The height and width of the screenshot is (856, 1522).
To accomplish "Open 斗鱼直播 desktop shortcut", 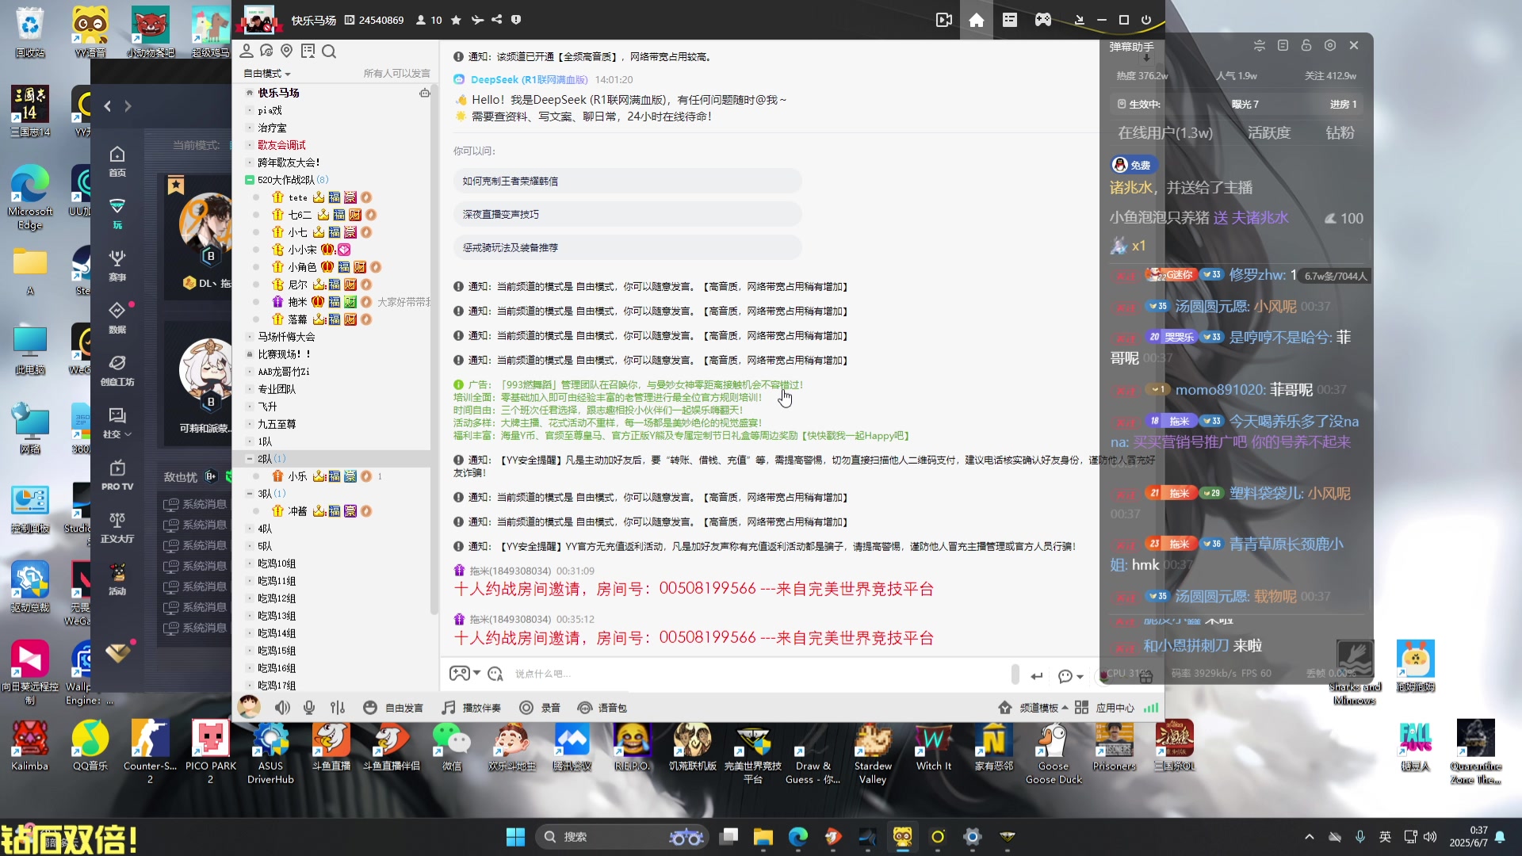I will 331,747.
